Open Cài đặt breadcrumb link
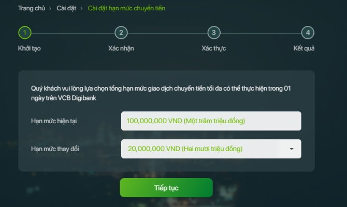Viewport: 347px width, 207px height. point(66,8)
